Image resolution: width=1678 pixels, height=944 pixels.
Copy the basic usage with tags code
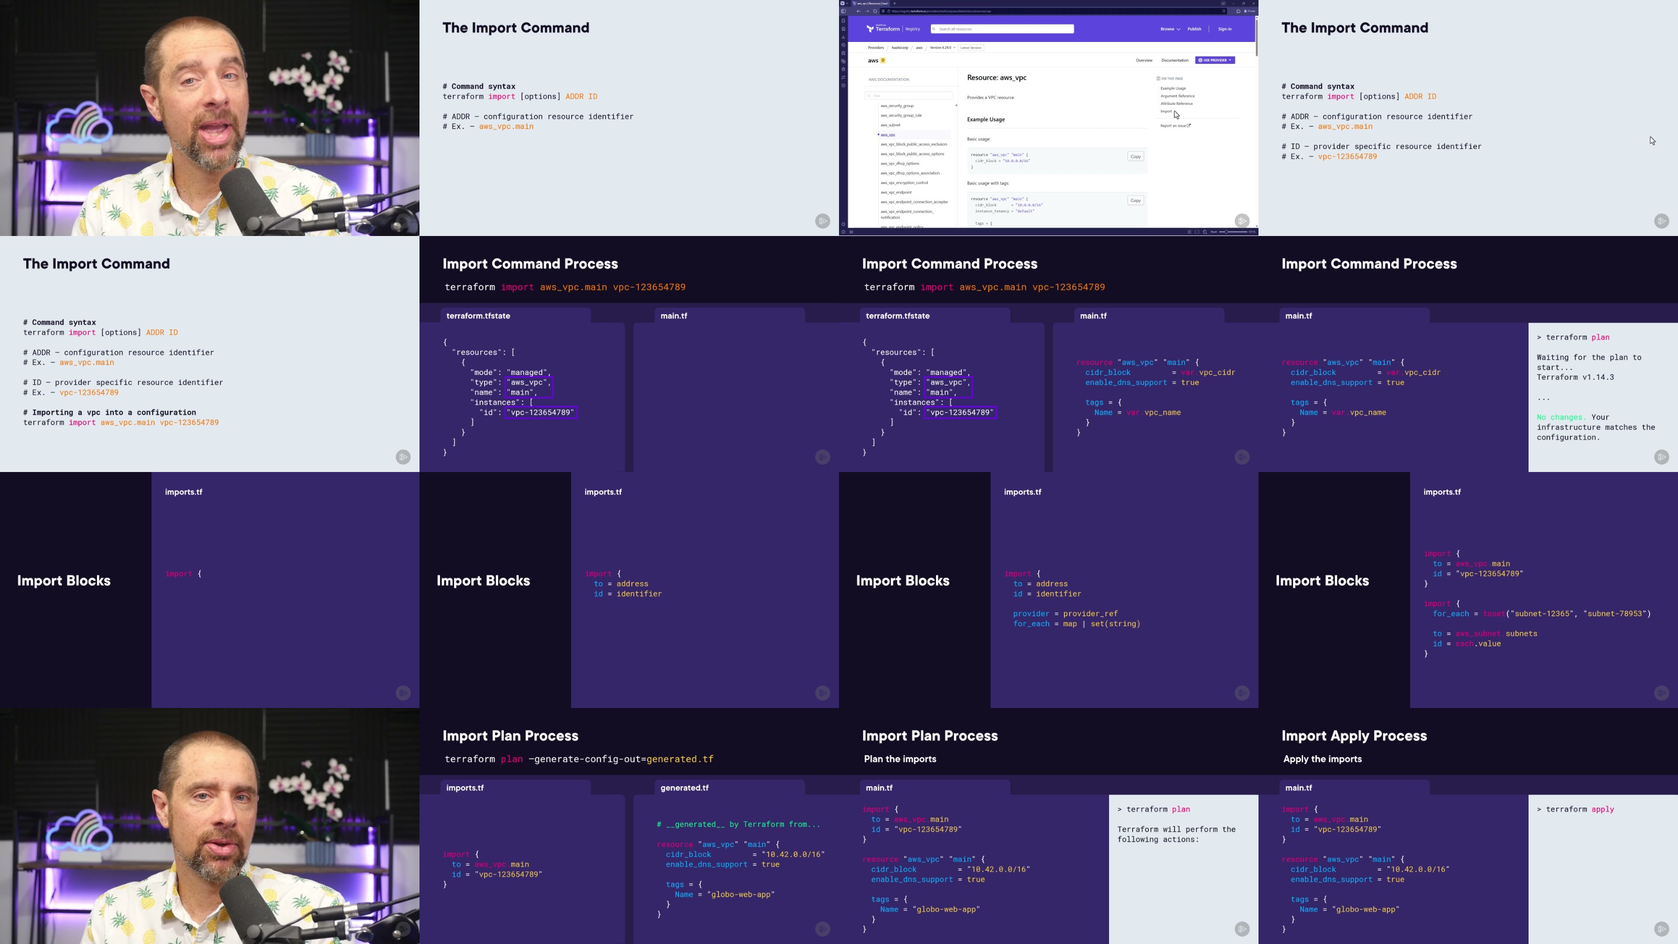click(x=1135, y=201)
